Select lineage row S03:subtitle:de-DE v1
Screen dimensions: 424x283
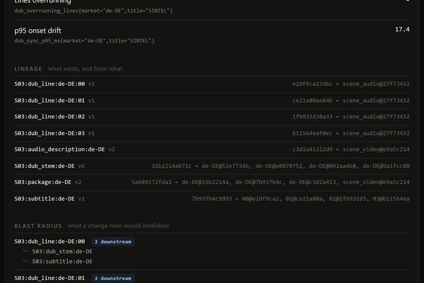click(x=212, y=199)
